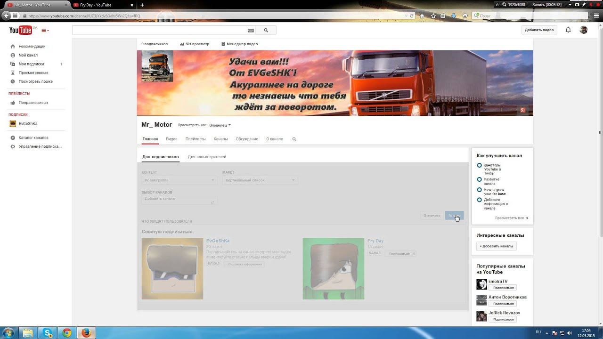Switch to the Плейлисты channel tab
Viewport: 603px width, 339px height.
(196, 139)
